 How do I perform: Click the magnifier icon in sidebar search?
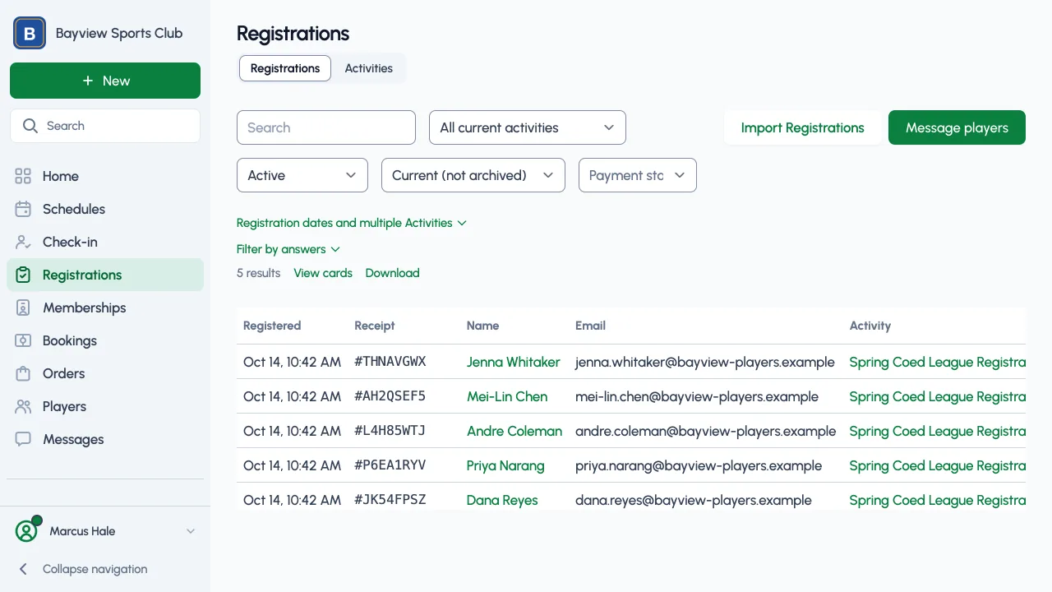click(x=30, y=126)
